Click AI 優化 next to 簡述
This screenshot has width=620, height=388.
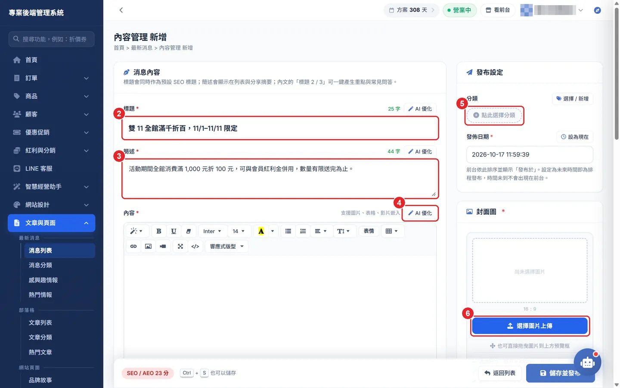click(420, 151)
